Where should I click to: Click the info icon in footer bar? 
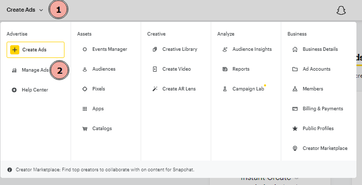pyautogui.click(x=10, y=170)
